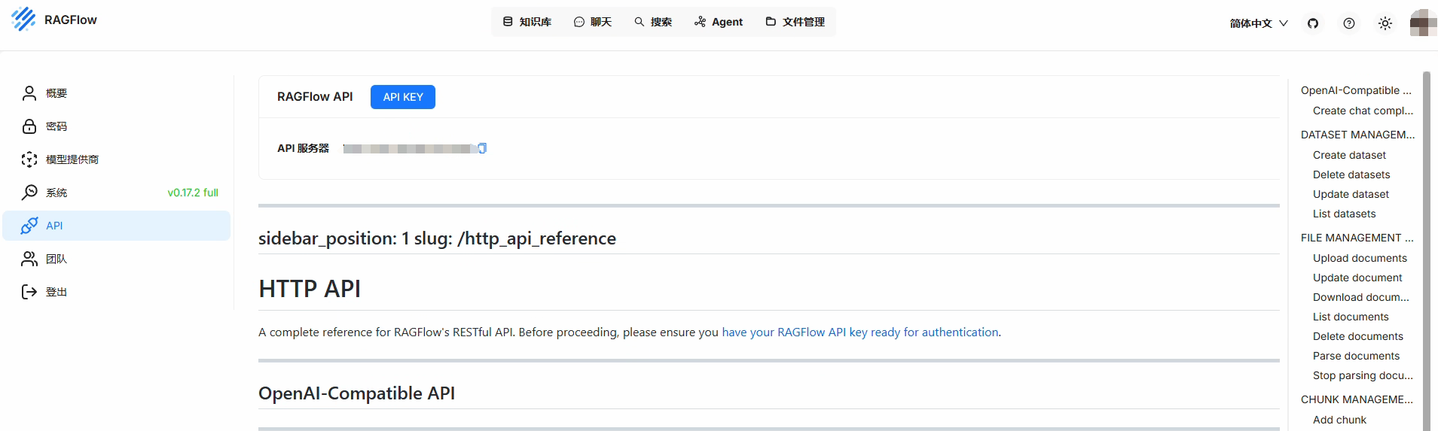
Task: Open the 搜索 search tab
Action: [x=653, y=22]
